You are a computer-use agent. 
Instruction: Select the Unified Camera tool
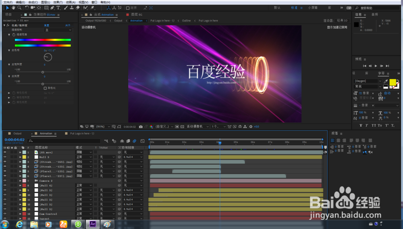pos(33,8)
